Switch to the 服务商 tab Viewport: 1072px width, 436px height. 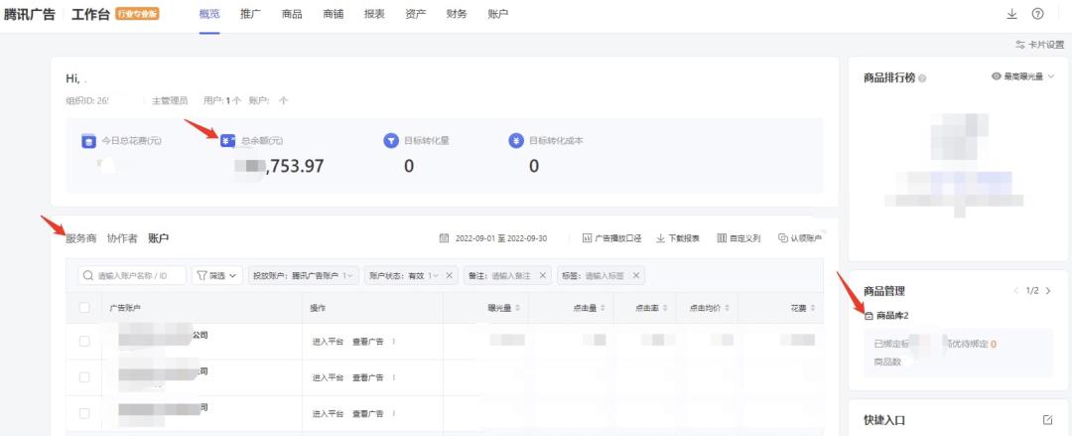(x=81, y=238)
